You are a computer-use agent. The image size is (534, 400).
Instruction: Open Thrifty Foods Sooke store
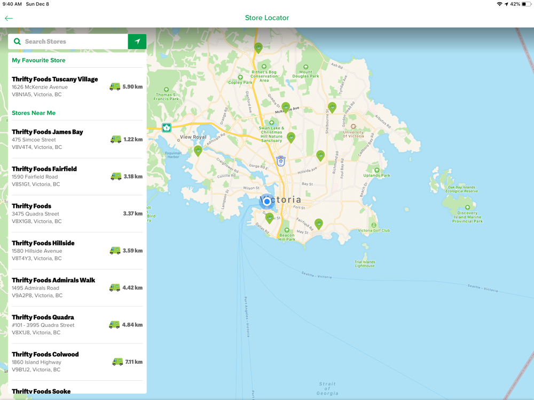click(77, 388)
